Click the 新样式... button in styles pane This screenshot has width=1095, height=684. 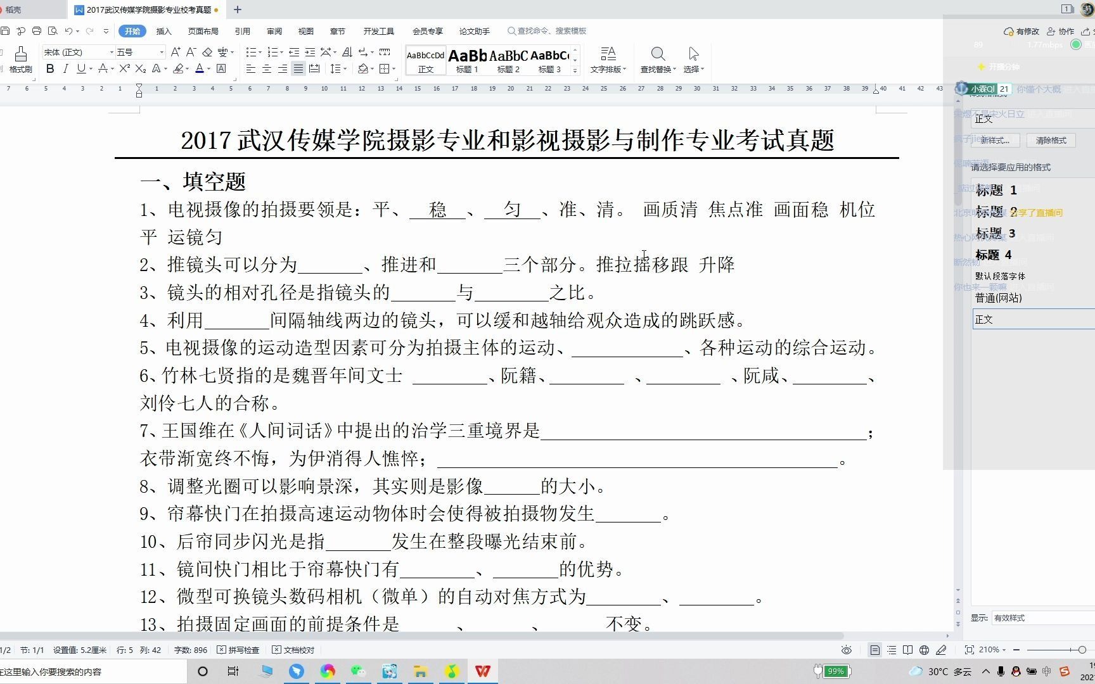pos(995,140)
